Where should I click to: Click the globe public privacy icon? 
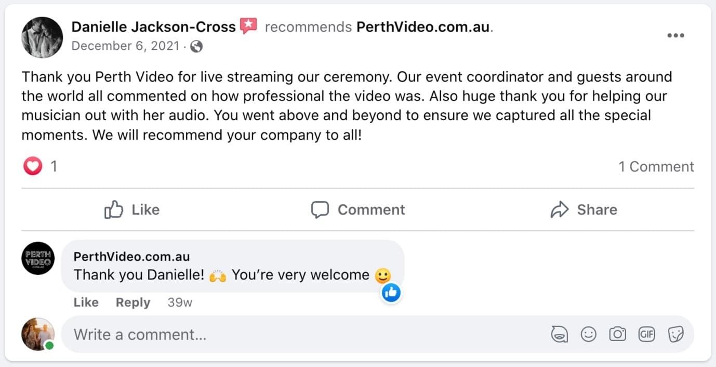point(196,46)
